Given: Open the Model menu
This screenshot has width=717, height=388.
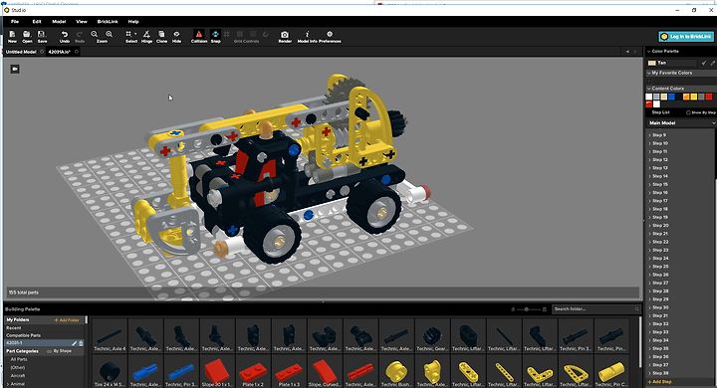Looking at the screenshot, I should (x=59, y=22).
